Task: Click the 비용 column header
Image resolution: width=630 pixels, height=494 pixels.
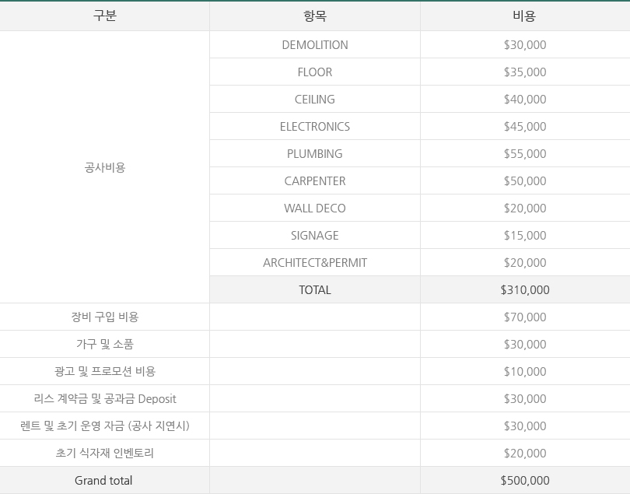Action: pos(524,16)
